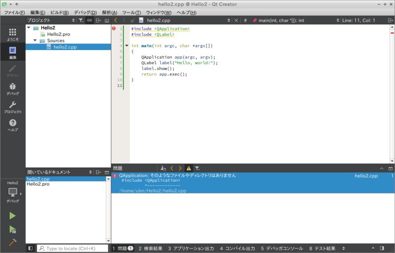Open more output panes selector arrows

point(343,248)
